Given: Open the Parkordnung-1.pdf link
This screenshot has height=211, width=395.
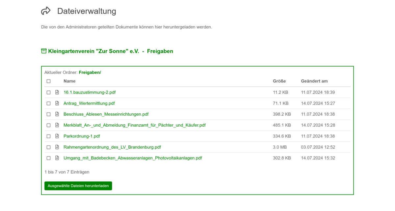Looking at the screenshot, I should (82, 136).
